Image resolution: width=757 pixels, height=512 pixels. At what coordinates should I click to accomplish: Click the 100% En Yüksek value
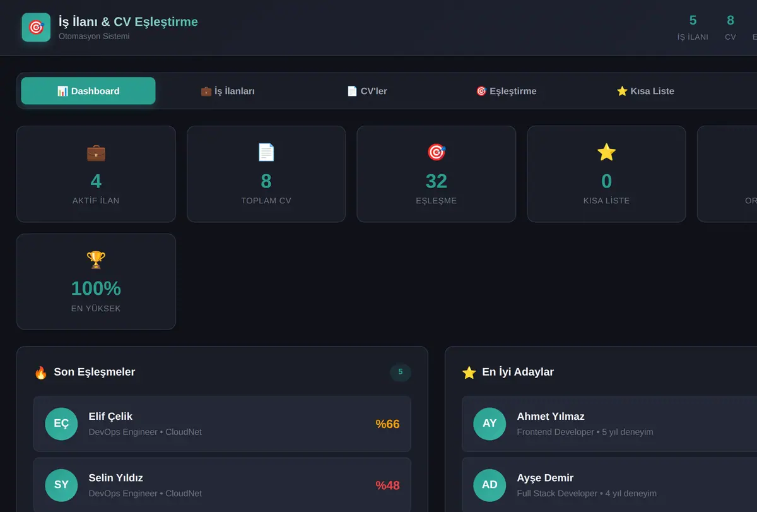pos(96,289)
